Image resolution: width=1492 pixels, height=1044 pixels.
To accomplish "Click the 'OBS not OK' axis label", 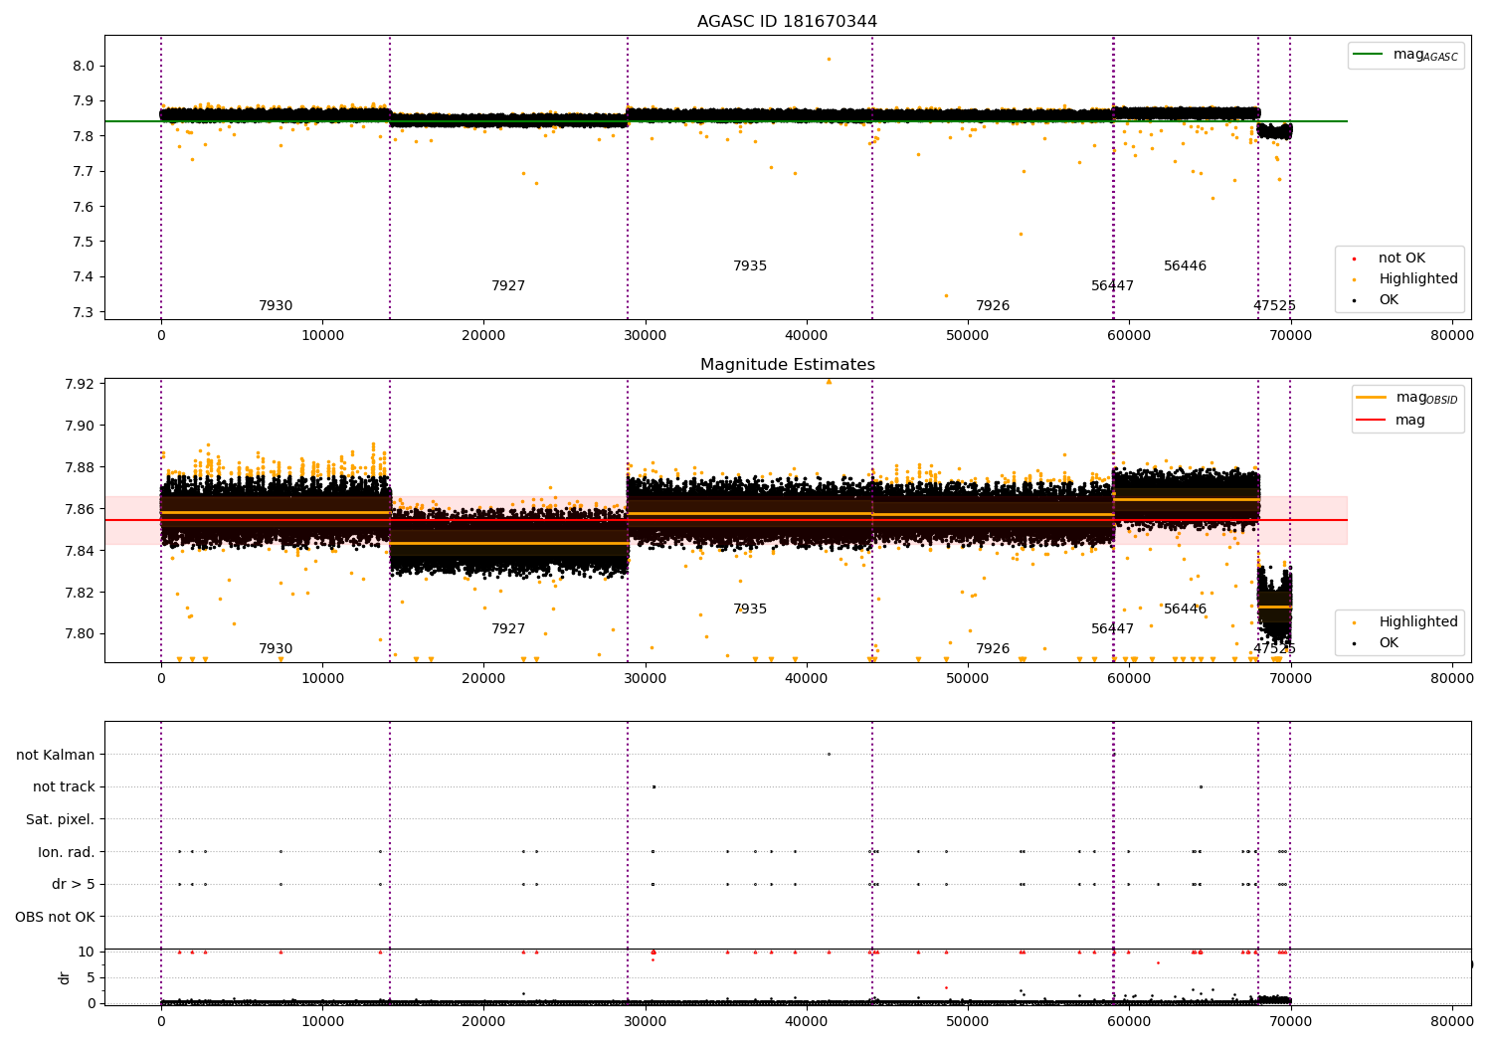I will click(x=55, y=918).
